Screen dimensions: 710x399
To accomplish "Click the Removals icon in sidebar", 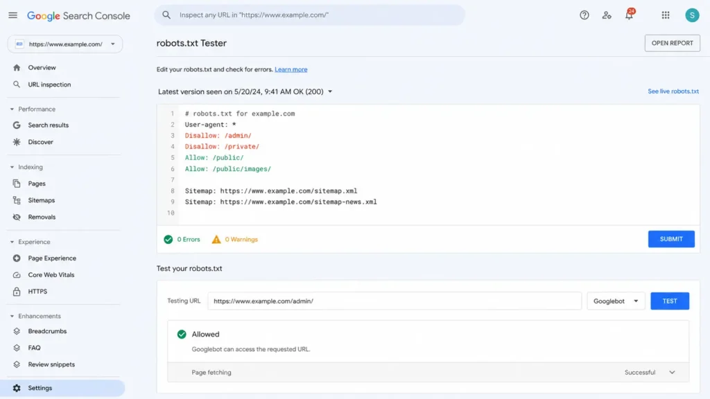I will coord(17,217).
